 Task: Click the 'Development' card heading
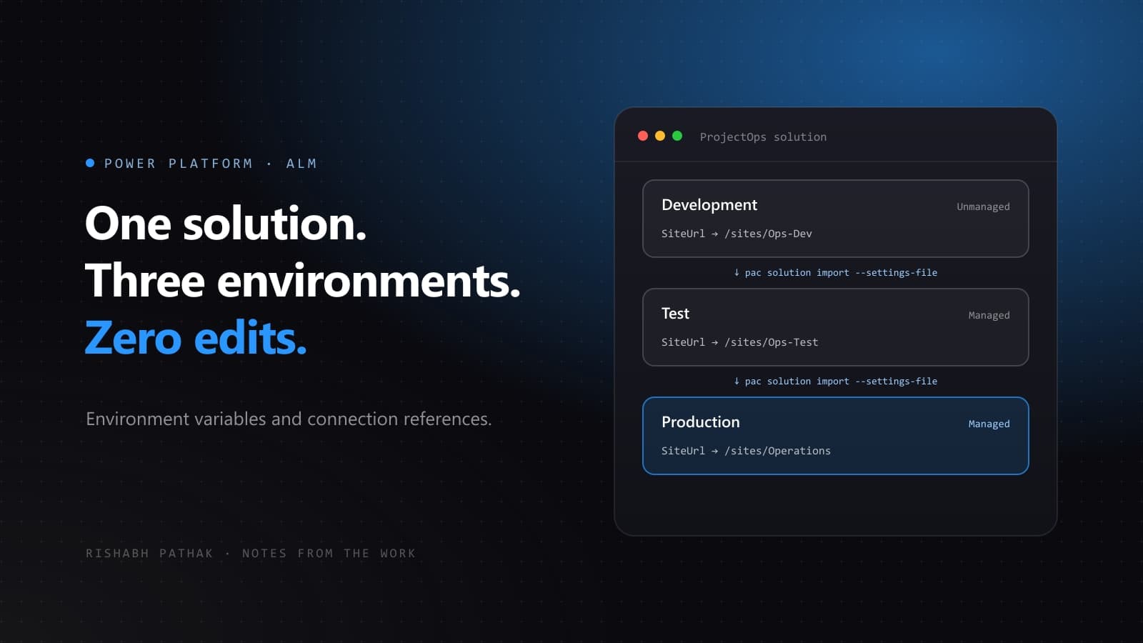pyautogui.click(x=709, y=205)
